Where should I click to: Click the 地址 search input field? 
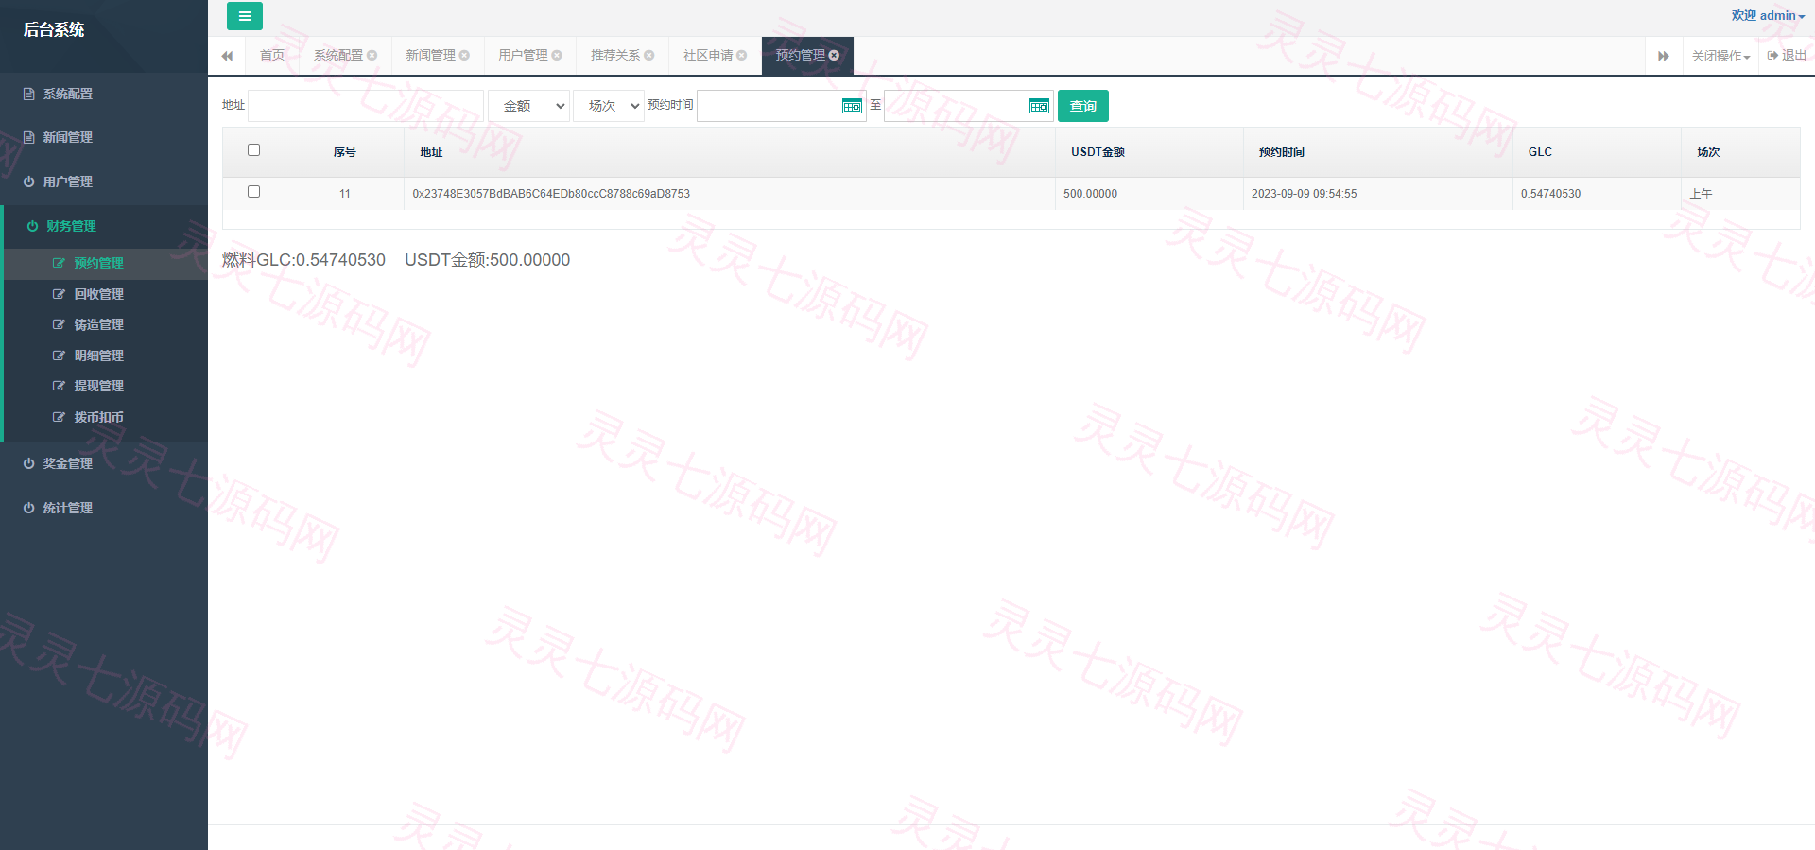tap(366, 106)
